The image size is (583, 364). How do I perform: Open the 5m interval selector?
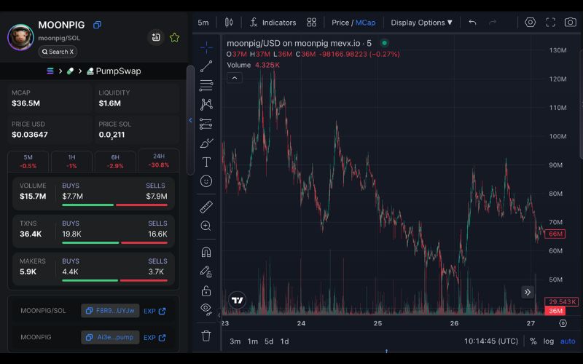[203, 23]
